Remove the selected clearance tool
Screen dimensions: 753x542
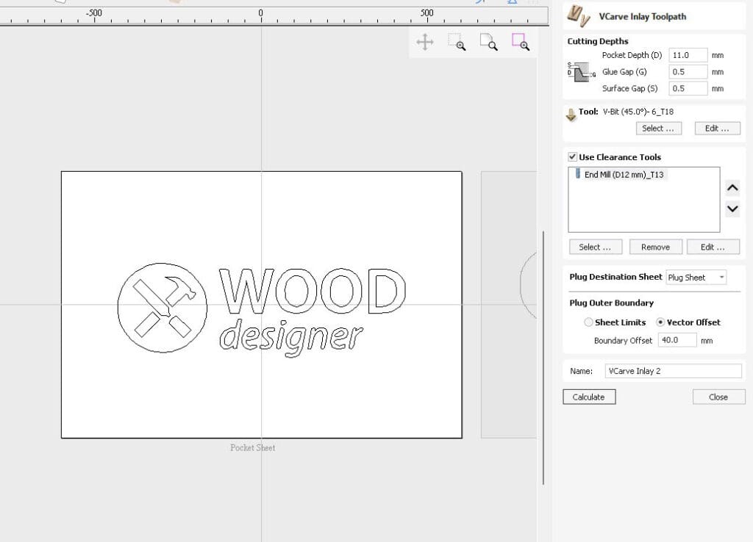tap(655, 247)
